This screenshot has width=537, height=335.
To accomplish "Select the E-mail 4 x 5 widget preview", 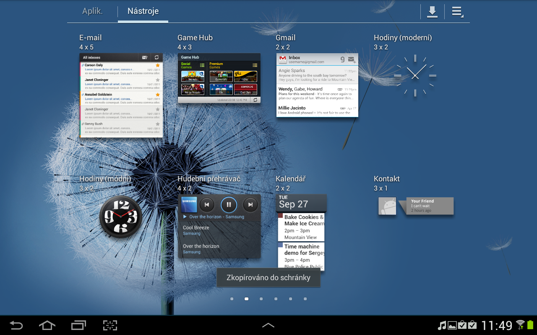I will tap(121, 95).
